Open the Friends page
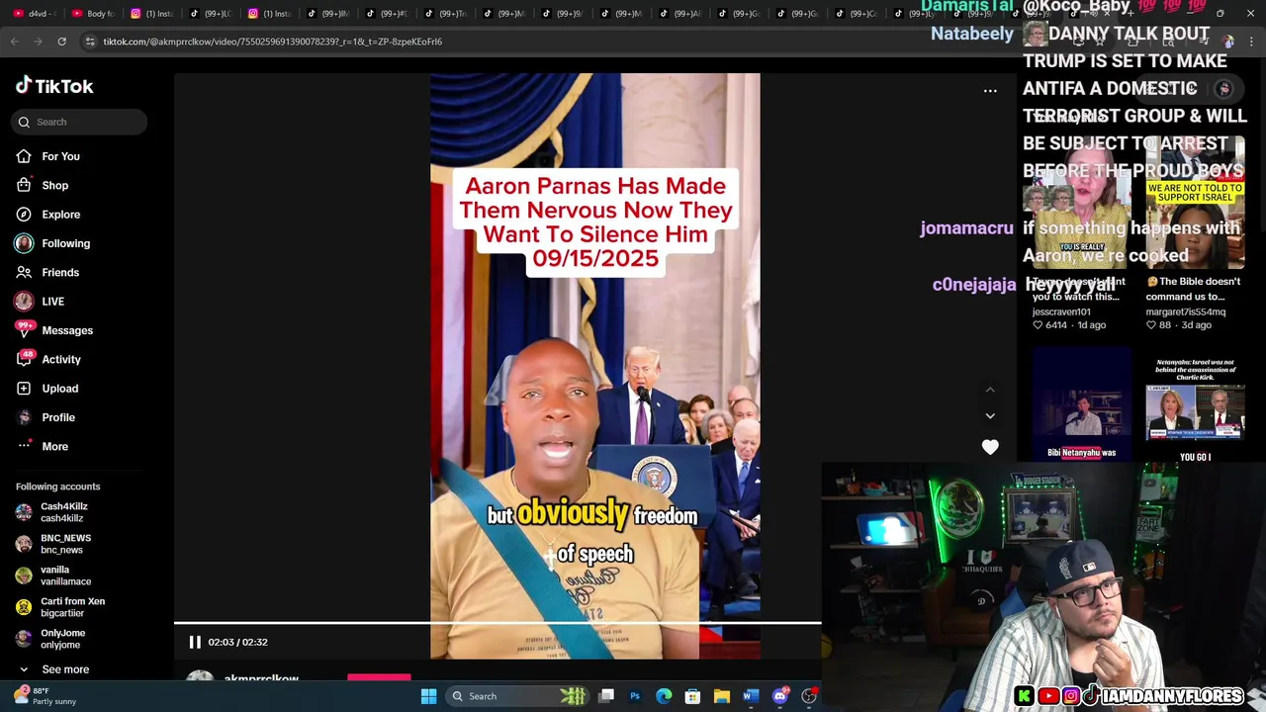 (60, 272)
